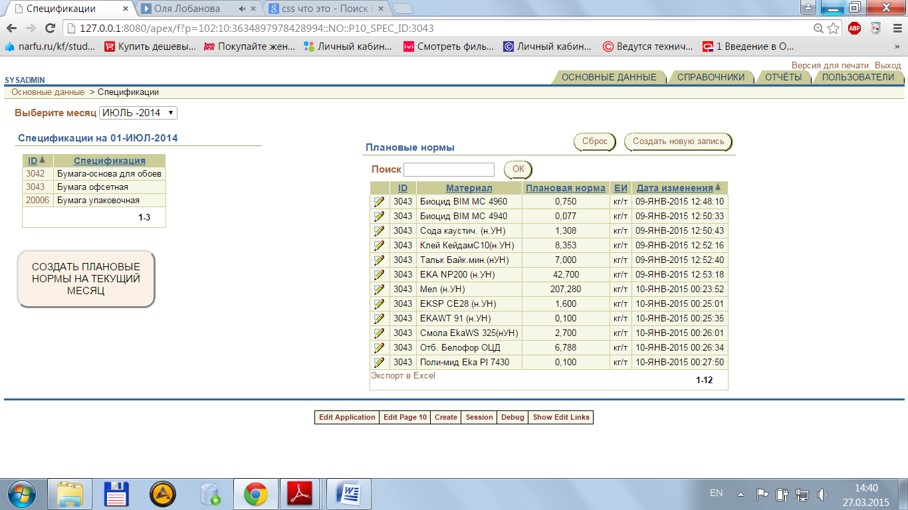Open File Explorer from the taskbar
Screen dimensions: 908x510
[x=70, y=493]
